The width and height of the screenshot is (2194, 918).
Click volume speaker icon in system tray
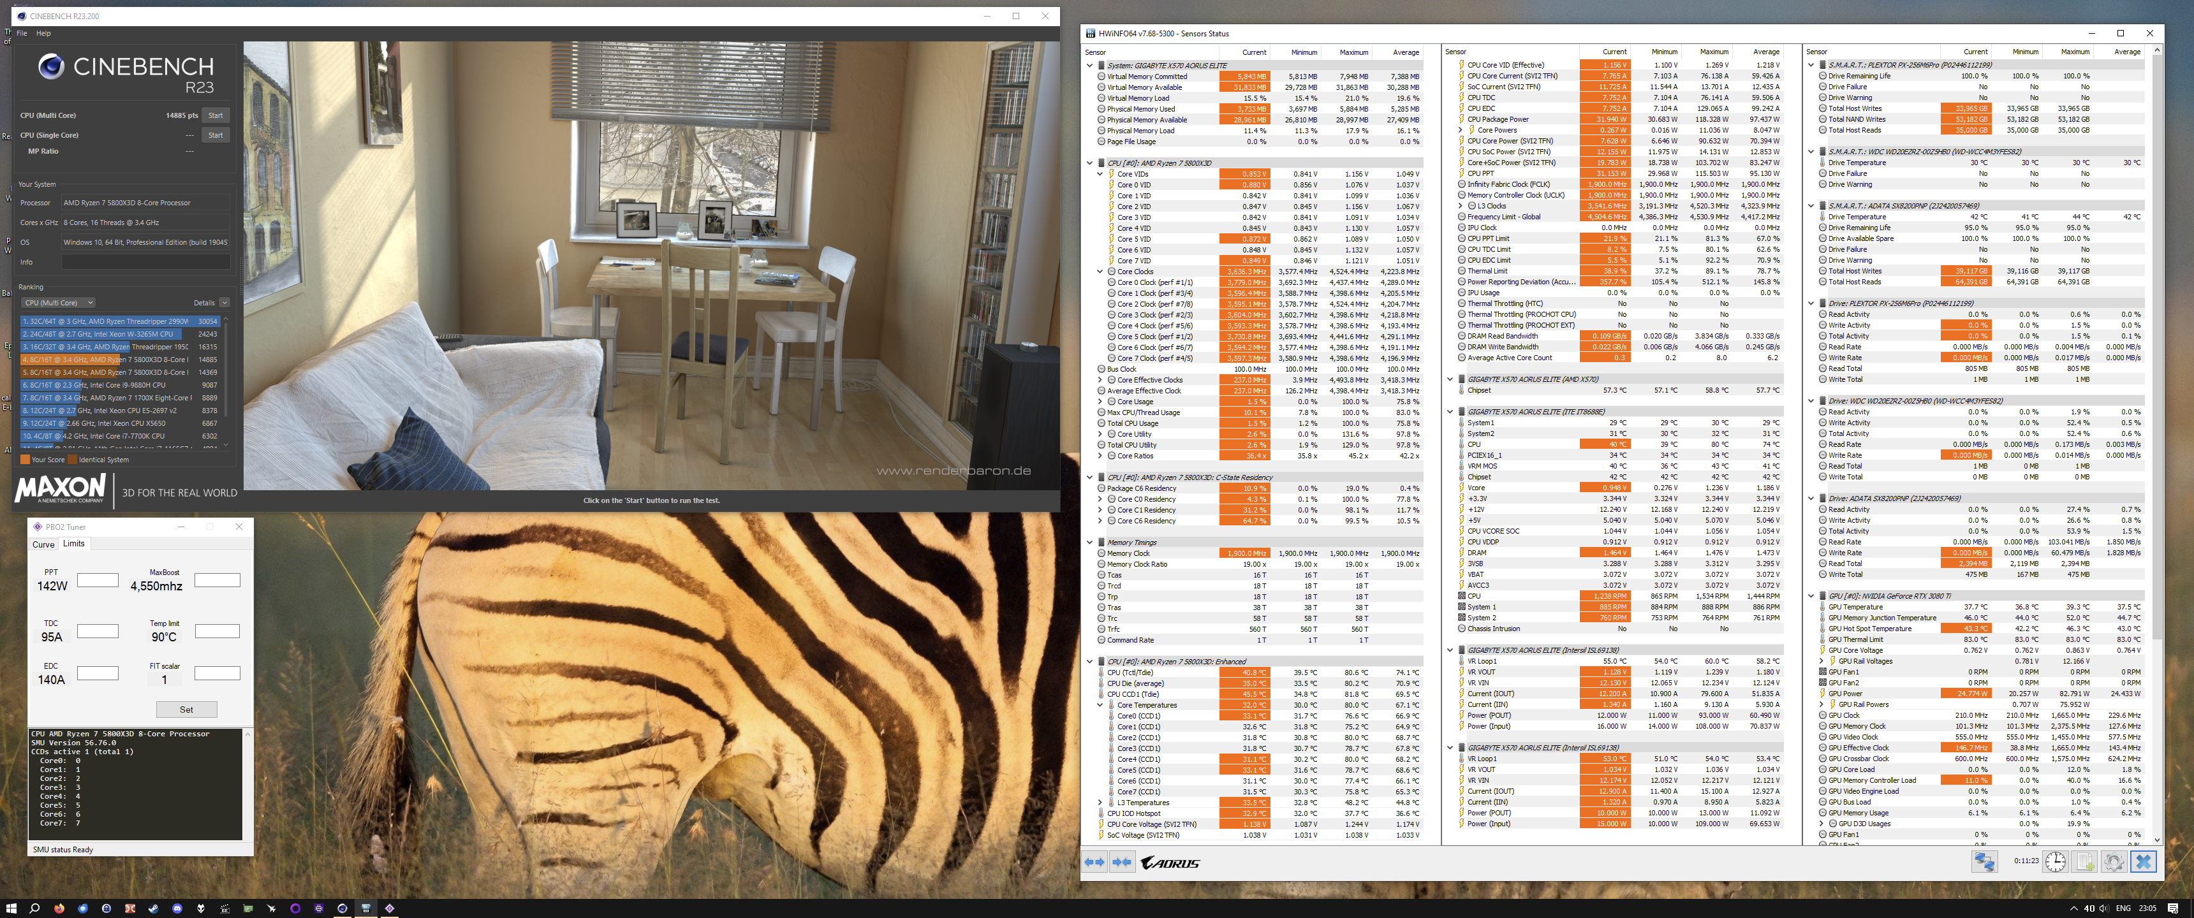[x=2103, y=908]
